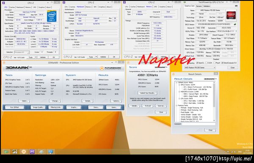Open the SPD tab in the Mainboard CPU-Z window
The width and height of the screenshot is (254, 163).
tap(95, 7)
